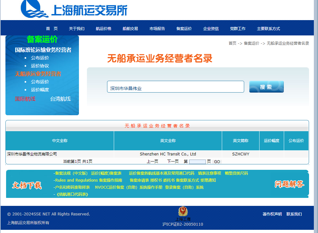Click the Shanghai Shipping Exchange logo
The width and height of the screenshot is (318, 233).
(x=74, y=9)
